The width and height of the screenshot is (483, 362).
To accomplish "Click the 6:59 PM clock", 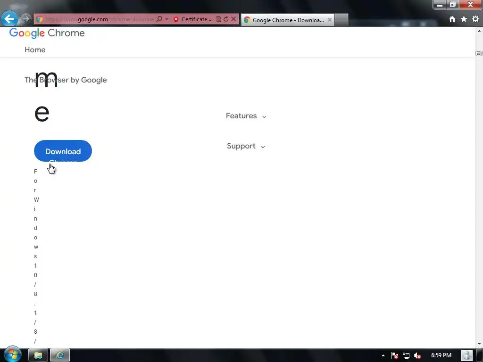I will point(441,355).
